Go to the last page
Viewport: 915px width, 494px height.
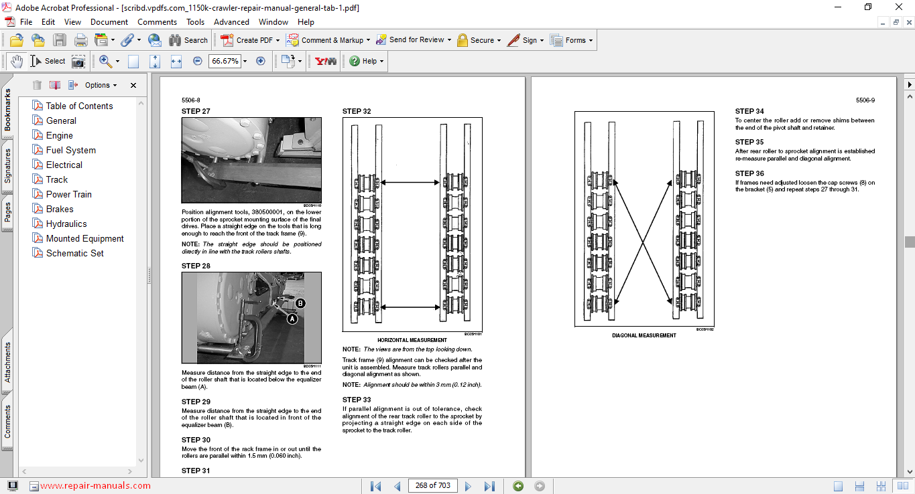[x=489, y=486]
